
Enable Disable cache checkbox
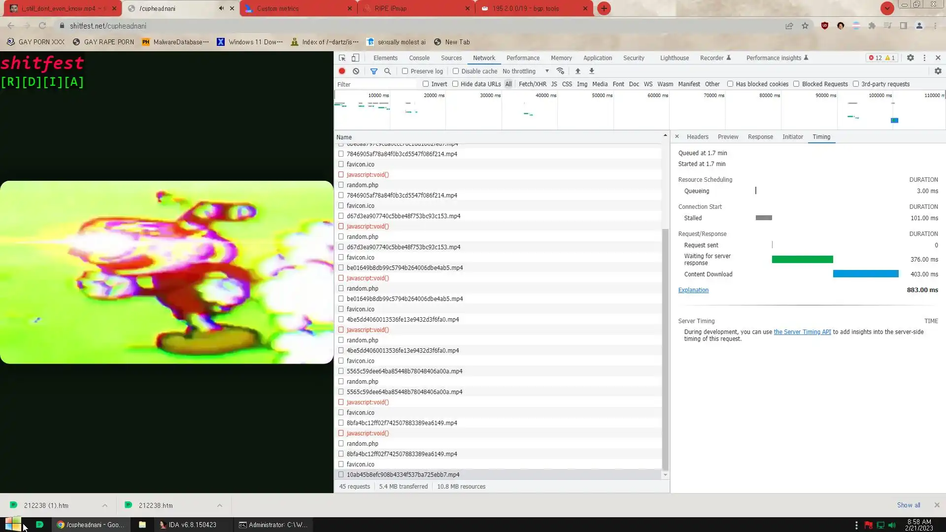tap(456, 71)
